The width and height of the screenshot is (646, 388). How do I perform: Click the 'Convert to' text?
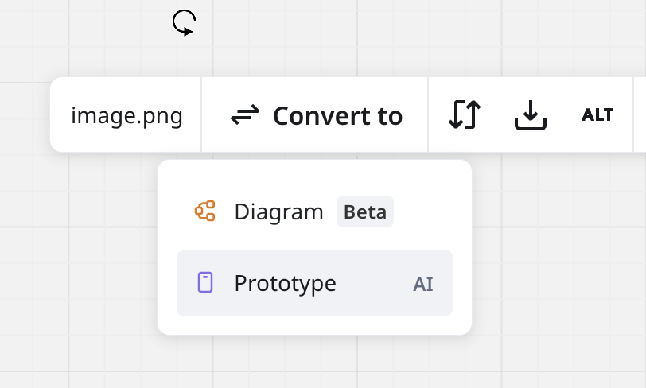point(337,116)
